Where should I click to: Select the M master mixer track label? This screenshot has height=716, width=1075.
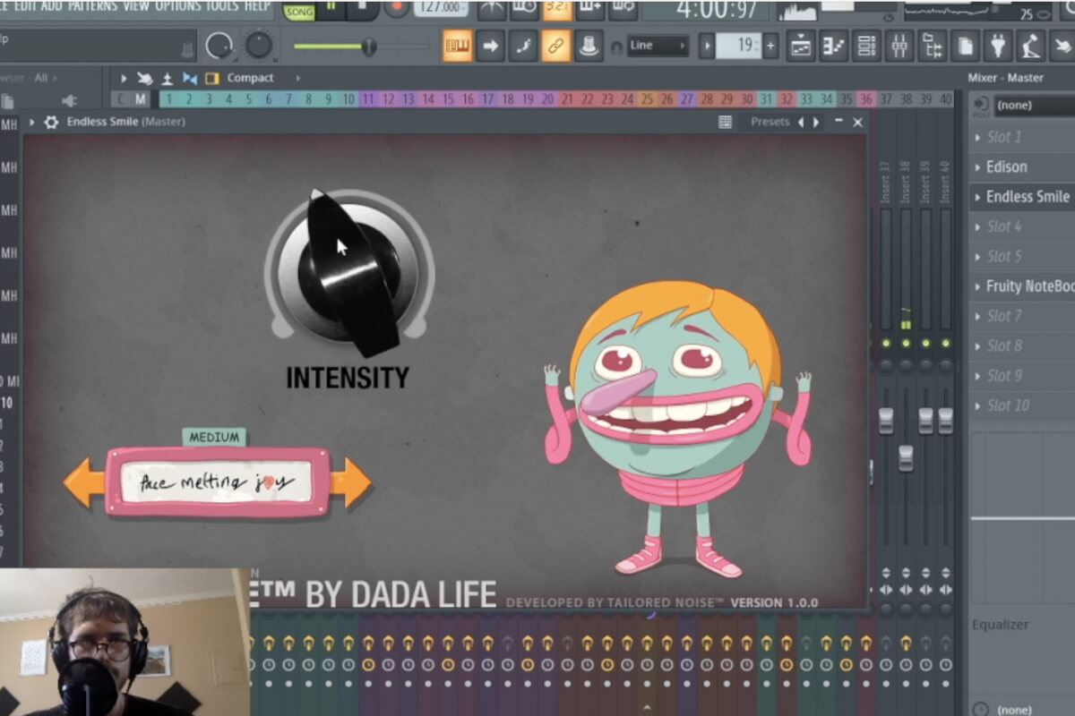(141, 98)
